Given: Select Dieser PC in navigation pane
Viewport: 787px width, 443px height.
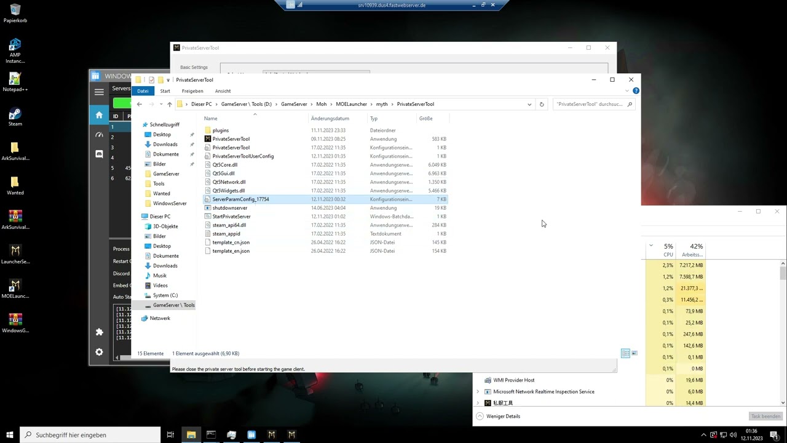Looking at the screenshot, I should click(160, 217).
